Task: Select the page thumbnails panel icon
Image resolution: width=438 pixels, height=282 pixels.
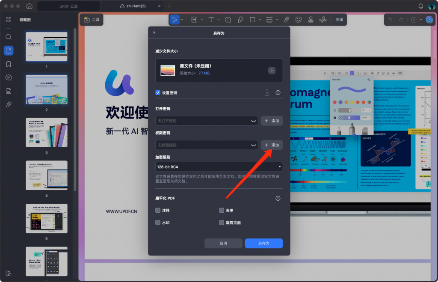Action: coord(9,50)
